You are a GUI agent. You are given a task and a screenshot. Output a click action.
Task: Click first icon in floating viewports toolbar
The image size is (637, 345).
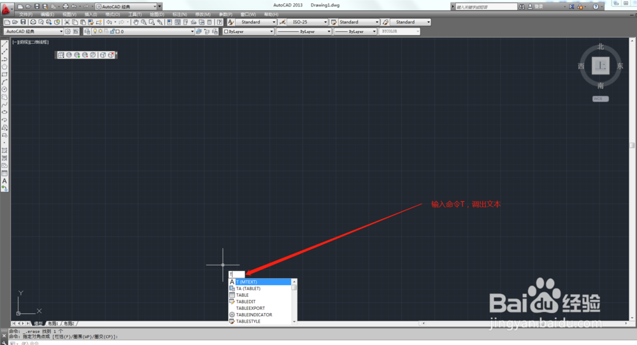[x=61, y=55]
